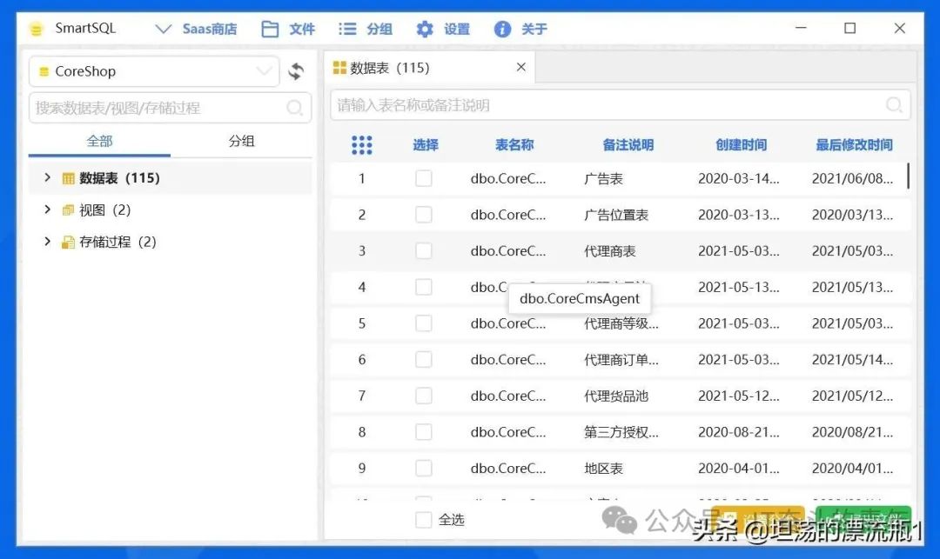Check the box for row 代理货品池
The image size is (940, 559).
coord(424,396)
